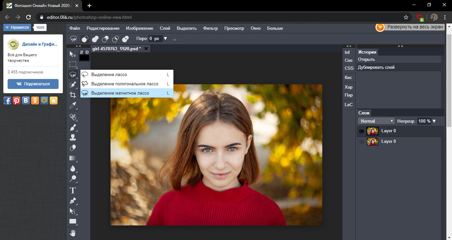Choose the Gradient tool
Screen dimensions: 452x240
73,158
